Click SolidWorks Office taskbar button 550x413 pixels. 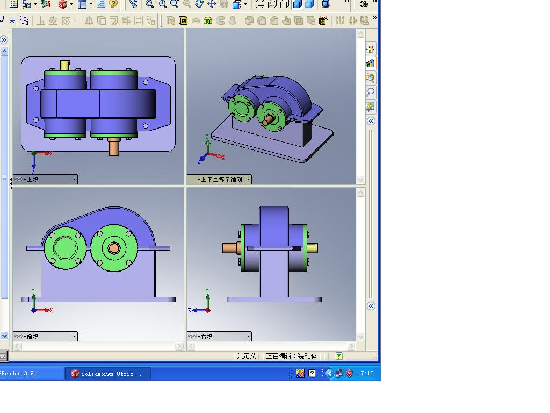(x=108, y=374)
